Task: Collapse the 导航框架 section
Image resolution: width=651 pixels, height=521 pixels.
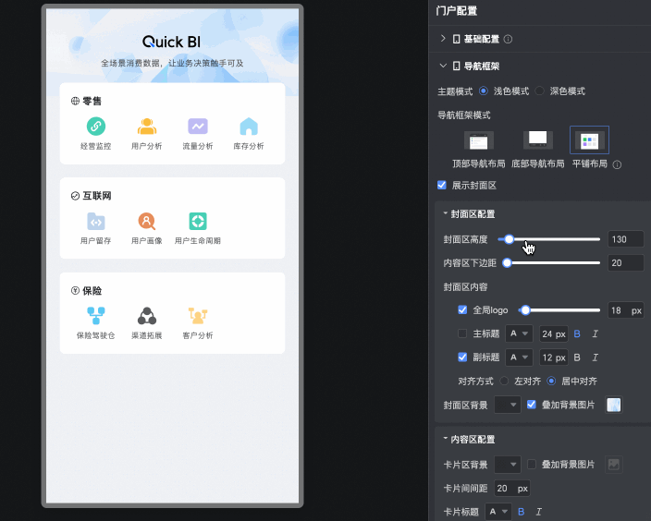Action: click(x=443, y=66)
